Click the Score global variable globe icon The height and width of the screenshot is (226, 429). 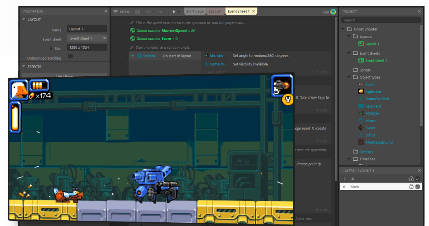133,38
